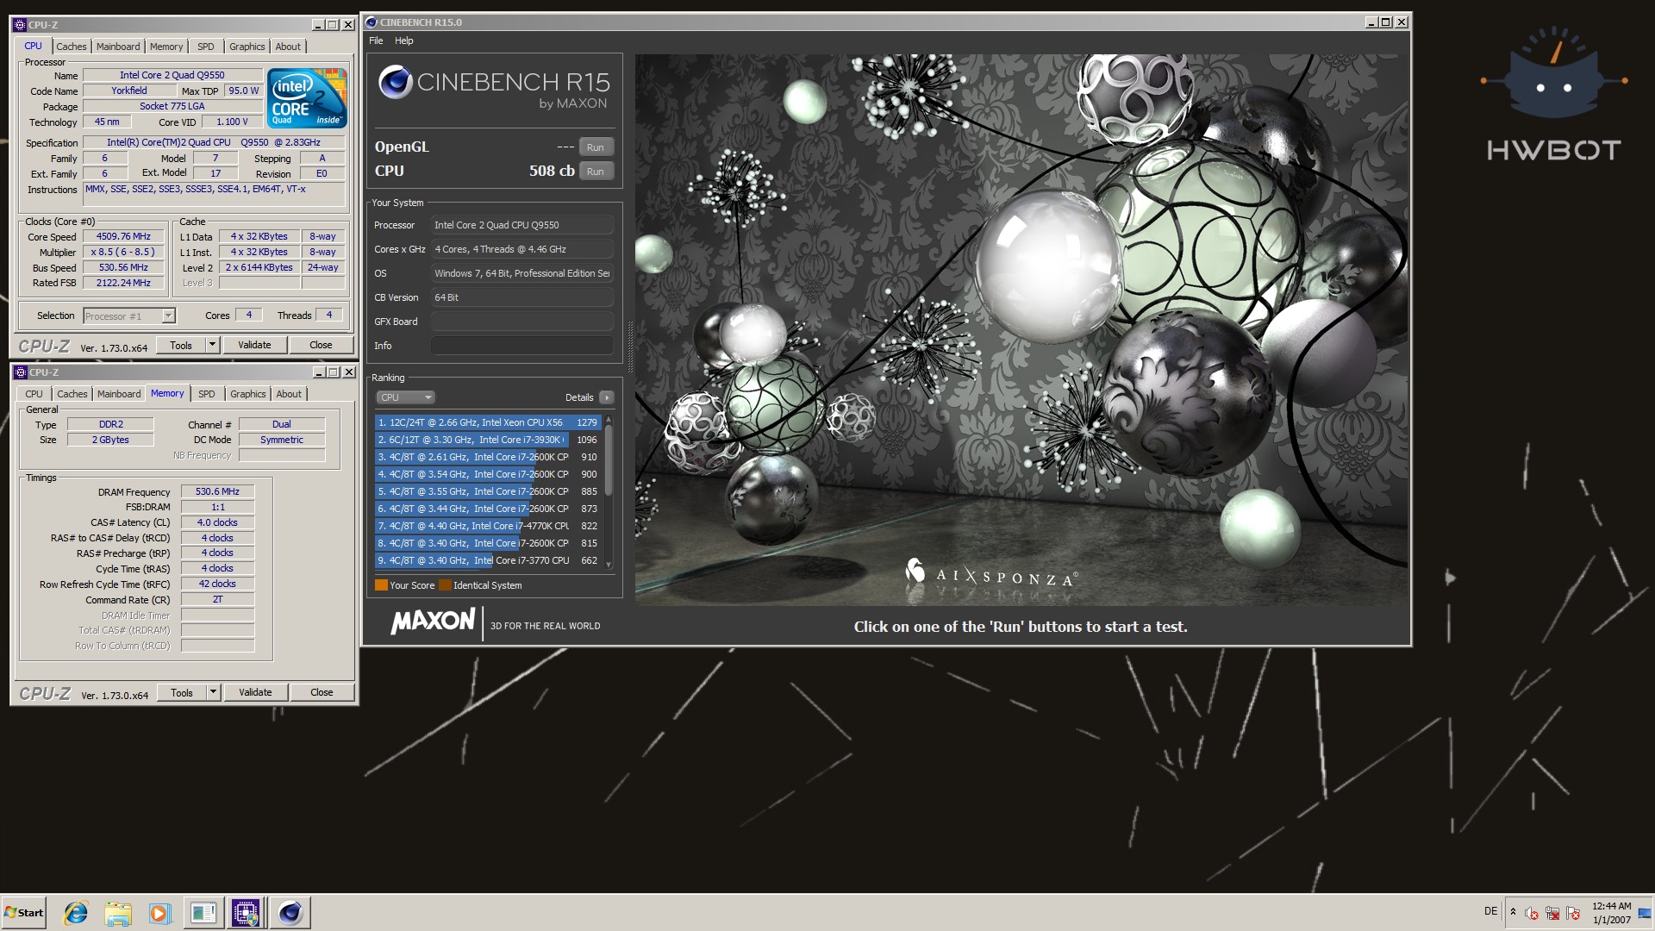Screen dimensions: 1655x931
Task: Open the Action Center flag tray icon
Action: (1573, 913)
